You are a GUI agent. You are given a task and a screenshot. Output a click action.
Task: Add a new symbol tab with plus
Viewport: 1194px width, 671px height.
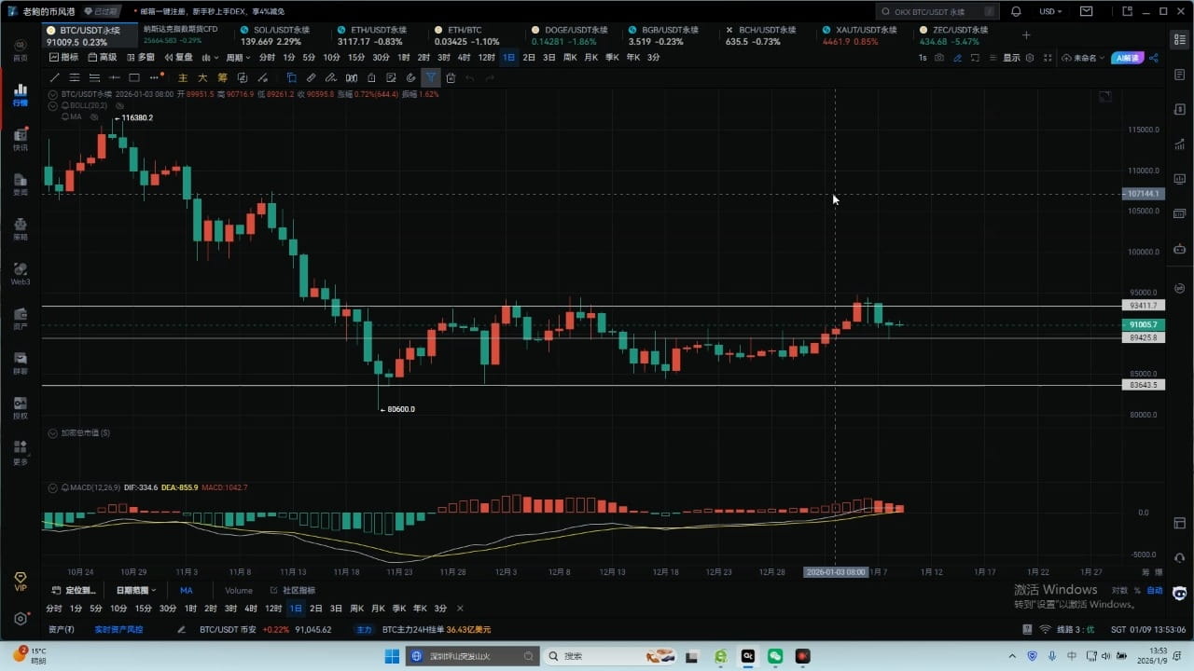1026,35
